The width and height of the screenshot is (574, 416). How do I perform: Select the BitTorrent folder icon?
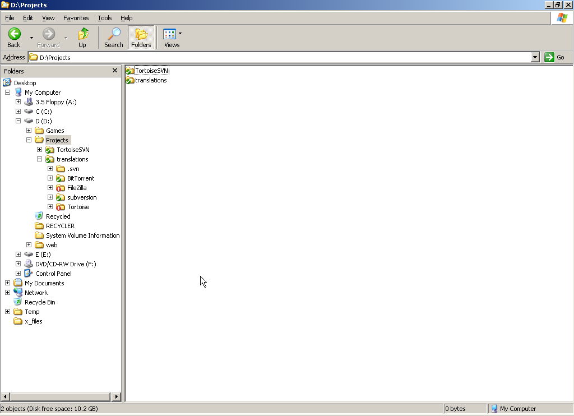(61, 178)
